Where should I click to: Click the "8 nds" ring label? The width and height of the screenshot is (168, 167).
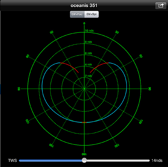[x=88, y=42]
